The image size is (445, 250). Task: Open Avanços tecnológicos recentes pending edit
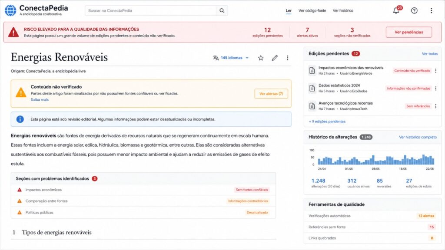click(x=345, y=103)
